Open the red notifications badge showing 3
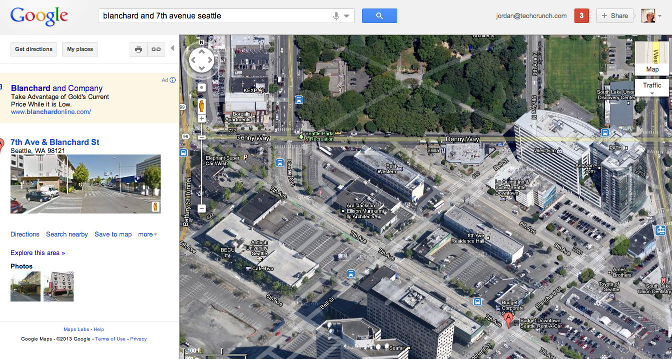 (581, 15)
